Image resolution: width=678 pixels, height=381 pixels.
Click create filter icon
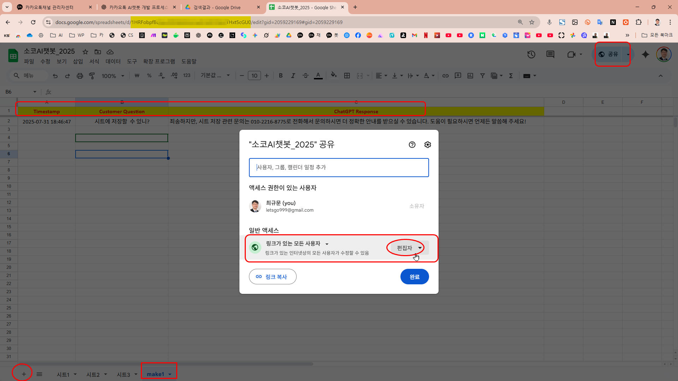pyautogui.click(x=482, y=75)
